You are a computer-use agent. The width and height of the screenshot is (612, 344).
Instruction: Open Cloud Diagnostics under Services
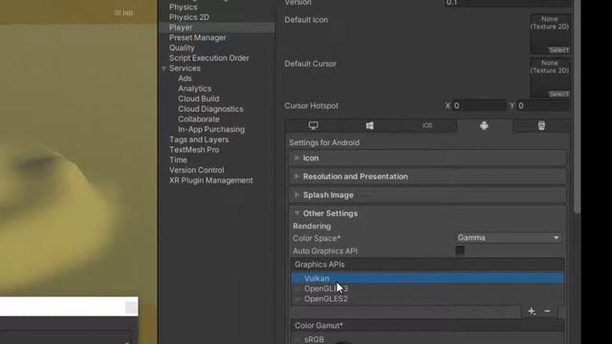210,109
